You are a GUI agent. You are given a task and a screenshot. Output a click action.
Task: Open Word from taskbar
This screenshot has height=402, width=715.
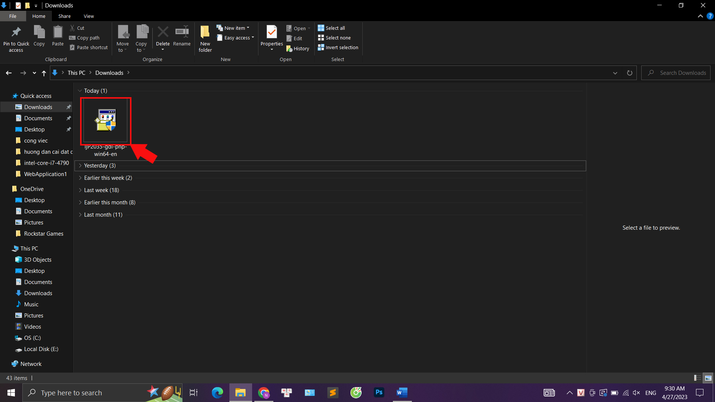[402, 393]
